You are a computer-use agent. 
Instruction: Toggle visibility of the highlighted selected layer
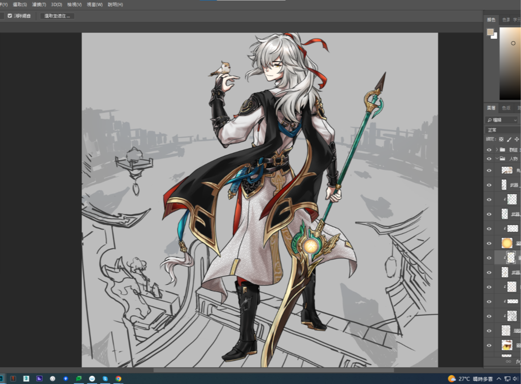489,258
